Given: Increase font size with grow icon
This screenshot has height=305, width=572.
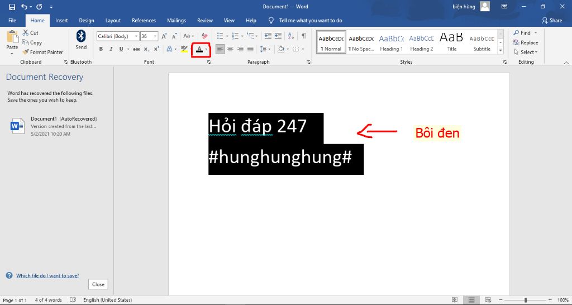Looking at the screenshot, I should [164, 36].
